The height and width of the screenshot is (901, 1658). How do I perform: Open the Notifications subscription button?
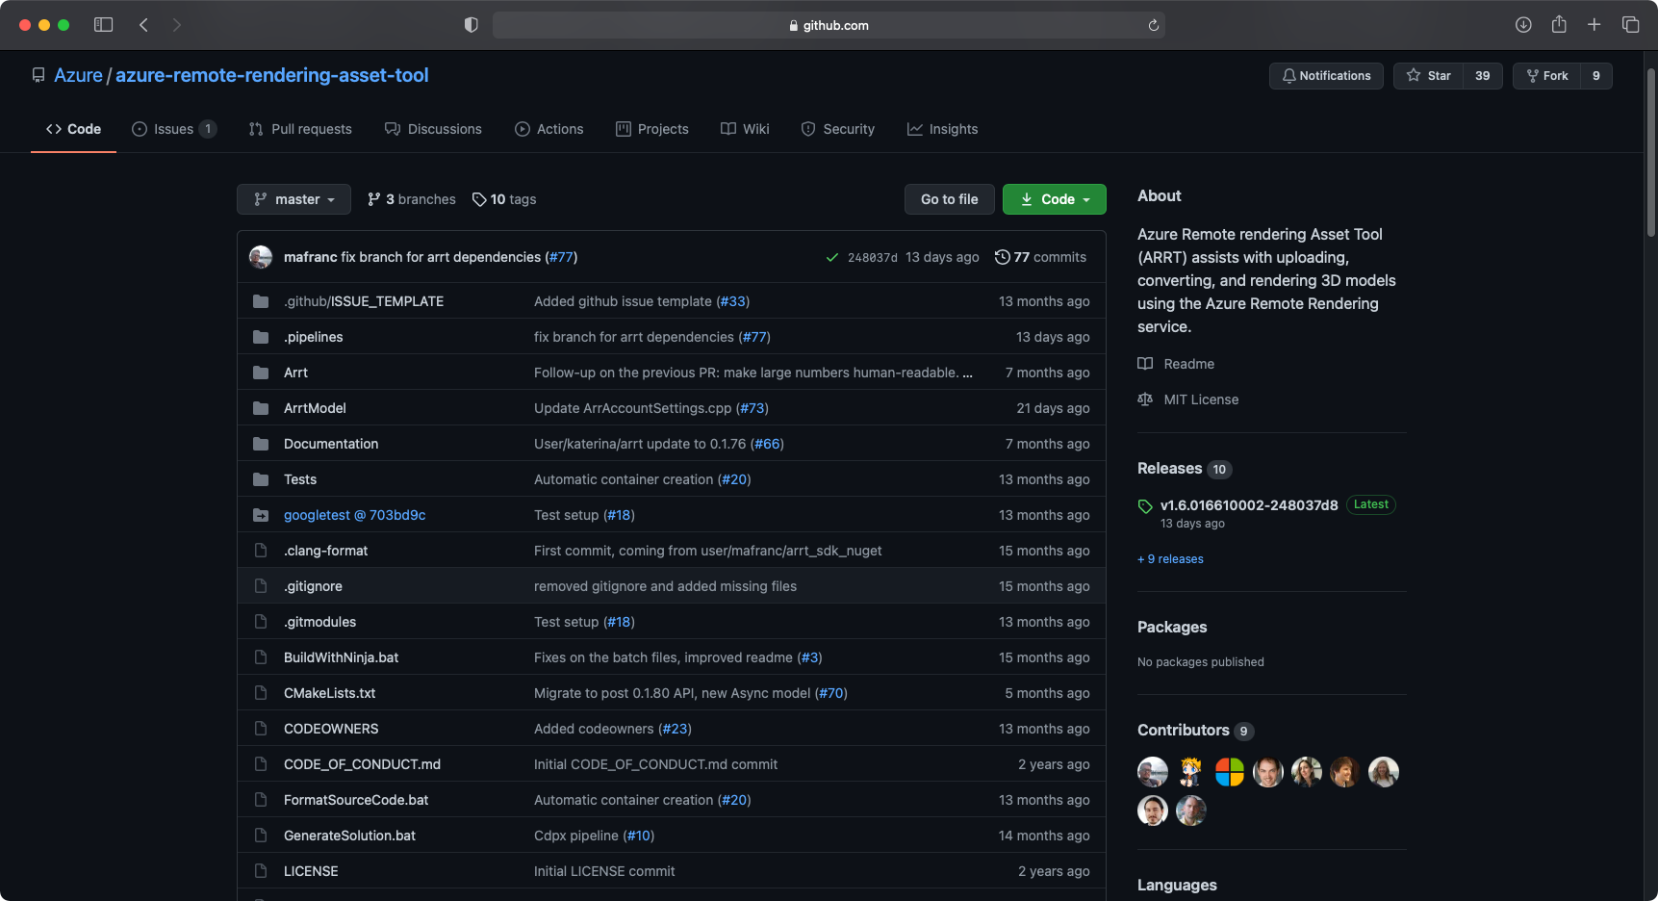1326,76
